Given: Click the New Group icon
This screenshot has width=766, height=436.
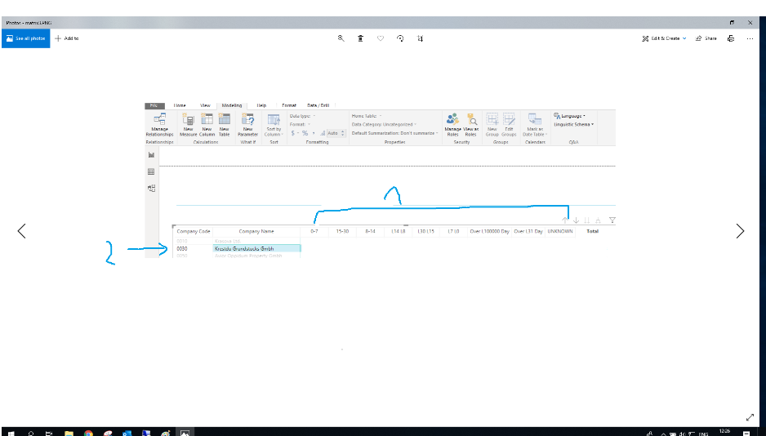Looking at the screenshot, I should coord(492,125).
